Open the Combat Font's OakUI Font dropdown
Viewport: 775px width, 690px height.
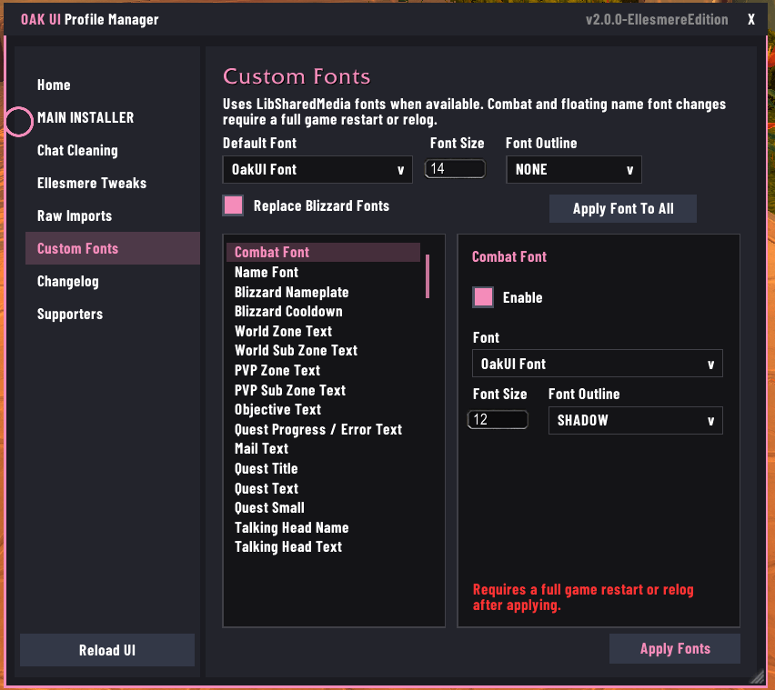pos(597,364)
